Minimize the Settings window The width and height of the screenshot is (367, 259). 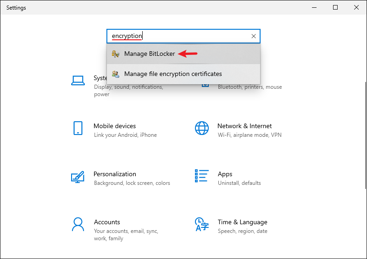[314, 7]
